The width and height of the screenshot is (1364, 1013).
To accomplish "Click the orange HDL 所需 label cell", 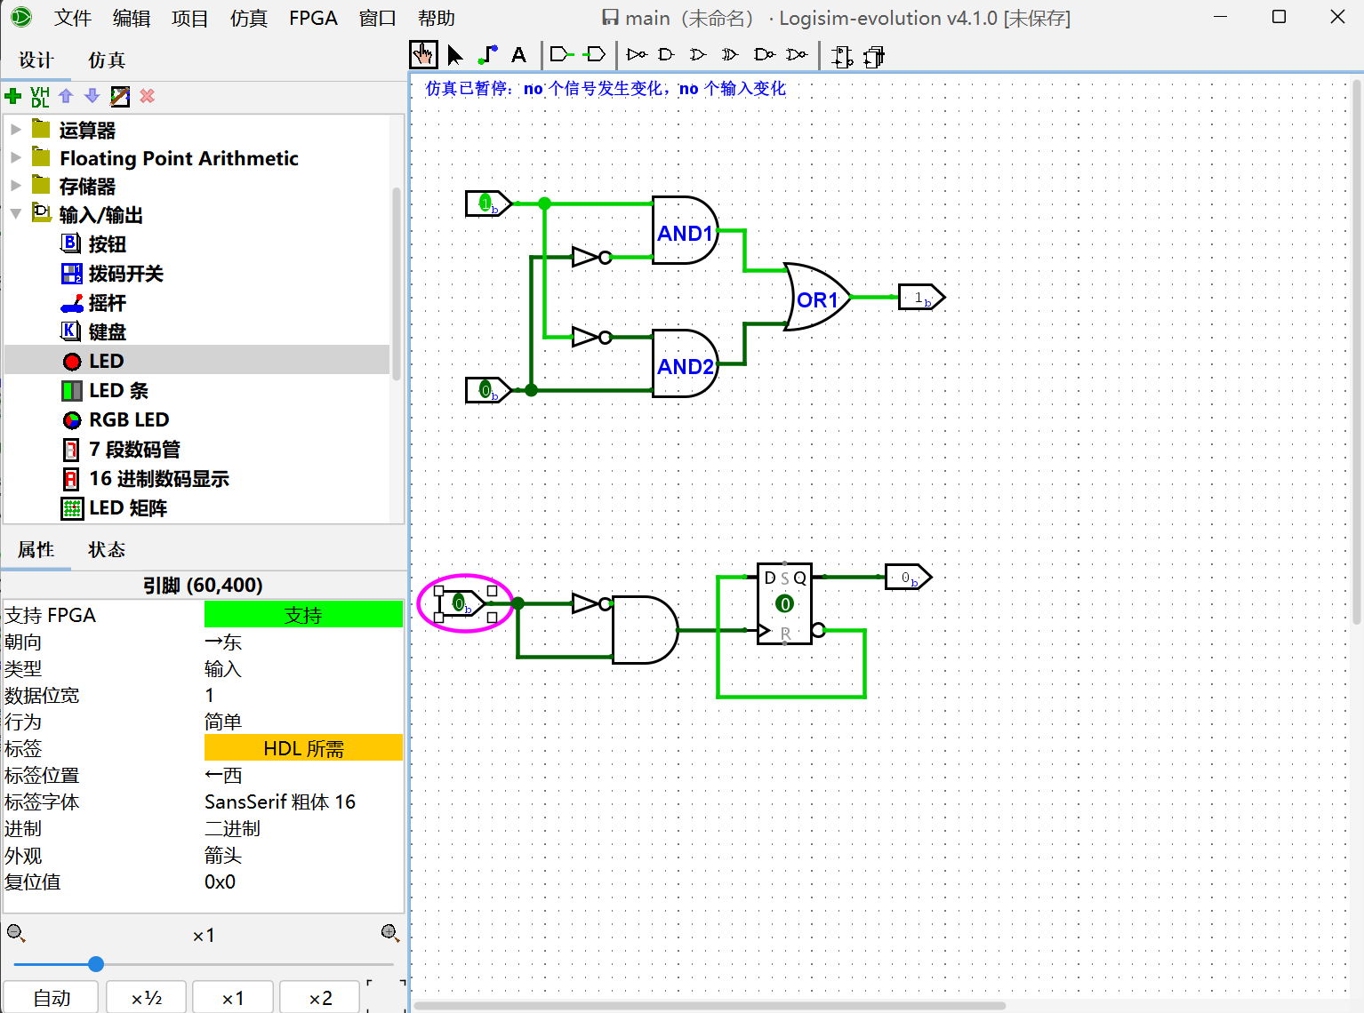I will tap(303, 748).
